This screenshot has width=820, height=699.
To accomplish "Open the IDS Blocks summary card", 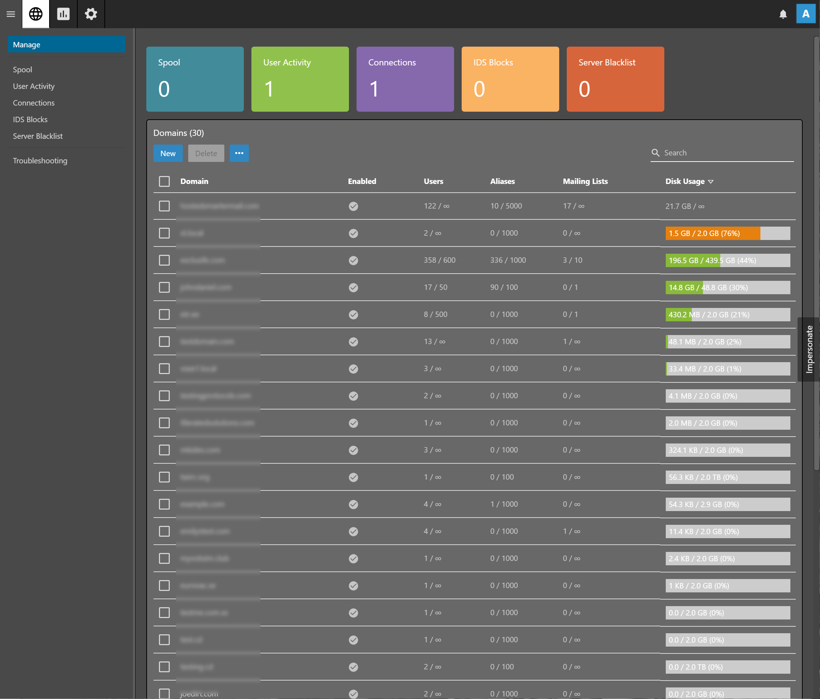I will pyautogui.click(x=510, y=79).
